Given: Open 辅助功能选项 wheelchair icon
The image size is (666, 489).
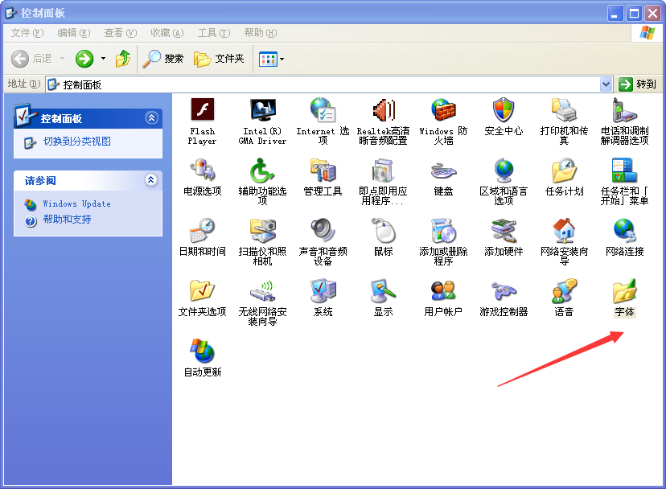Looking at the screenshot, I should 262,170.
